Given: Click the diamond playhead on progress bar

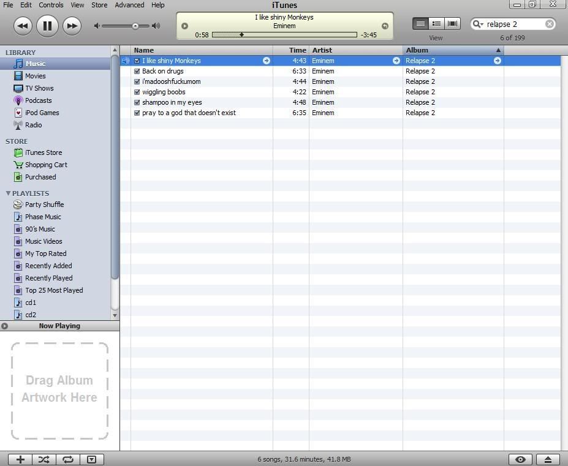Looking at the screenshot, I should pos(241,35).
